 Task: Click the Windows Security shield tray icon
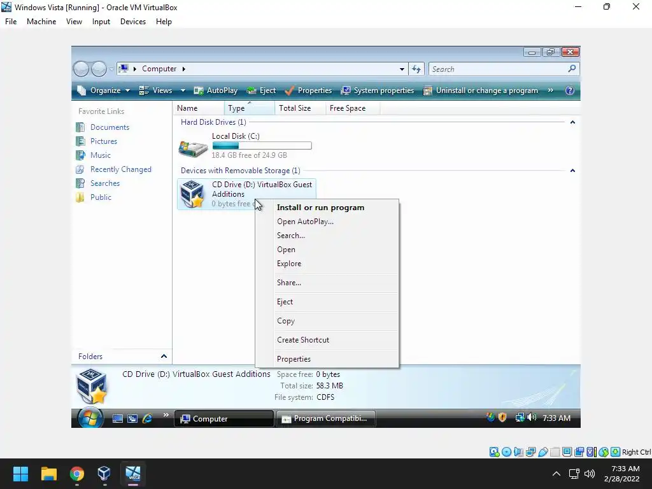[x=502, y=417]
